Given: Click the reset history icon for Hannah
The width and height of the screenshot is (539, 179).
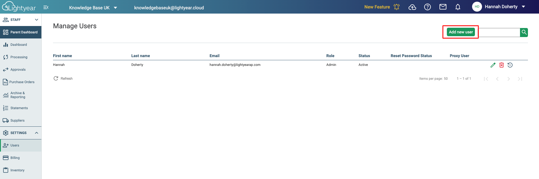Looking at the screenshot, I should click(510, 65).
